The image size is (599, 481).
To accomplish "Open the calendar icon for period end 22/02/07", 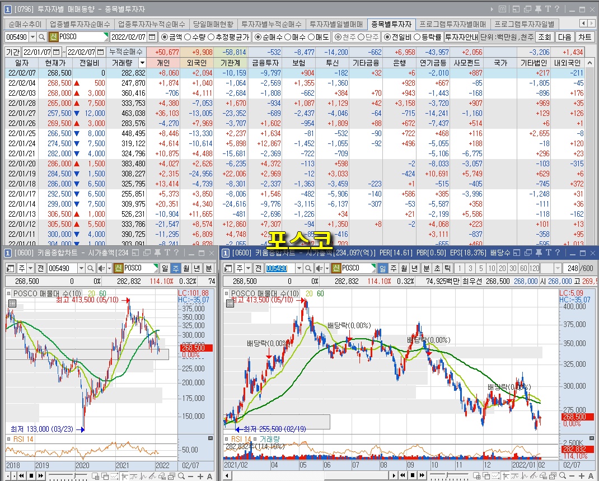I will click(x=100, y=52).
